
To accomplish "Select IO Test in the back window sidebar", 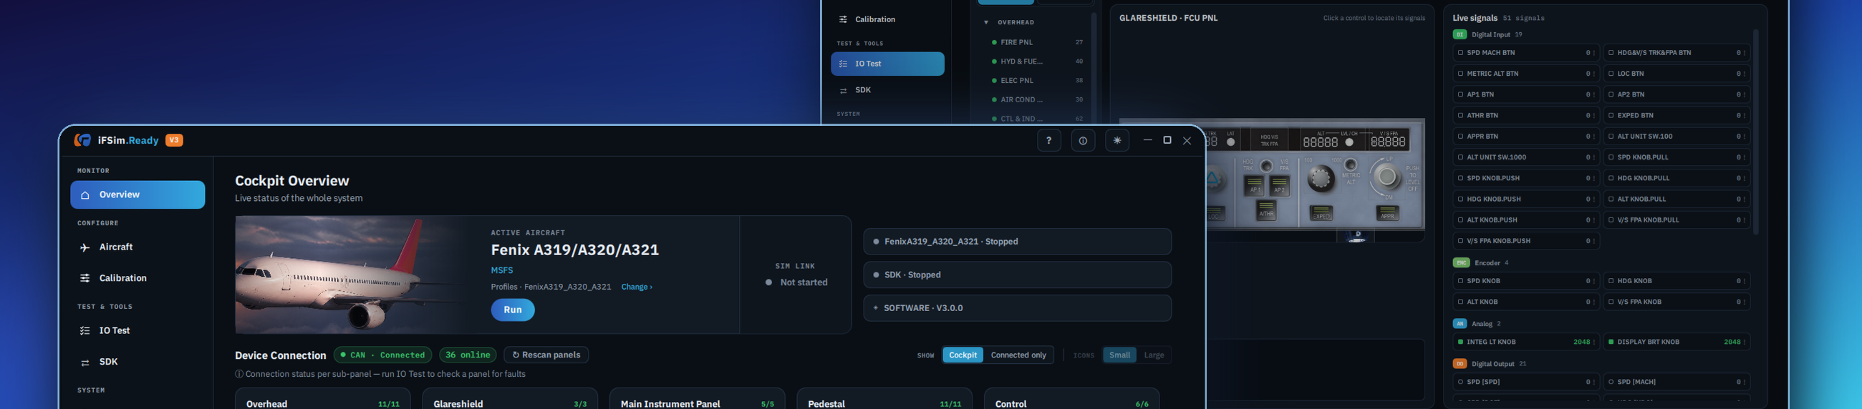I will tap(887, 64).
